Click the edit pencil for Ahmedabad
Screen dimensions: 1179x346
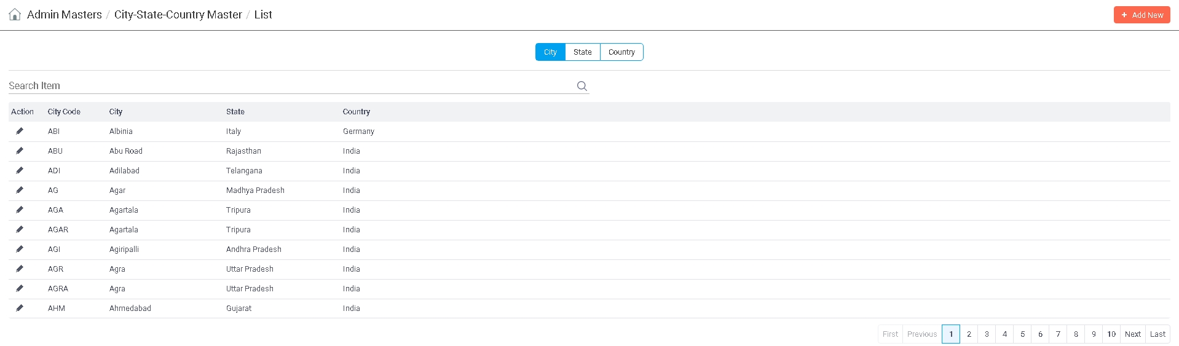click(x=20, y=308)
